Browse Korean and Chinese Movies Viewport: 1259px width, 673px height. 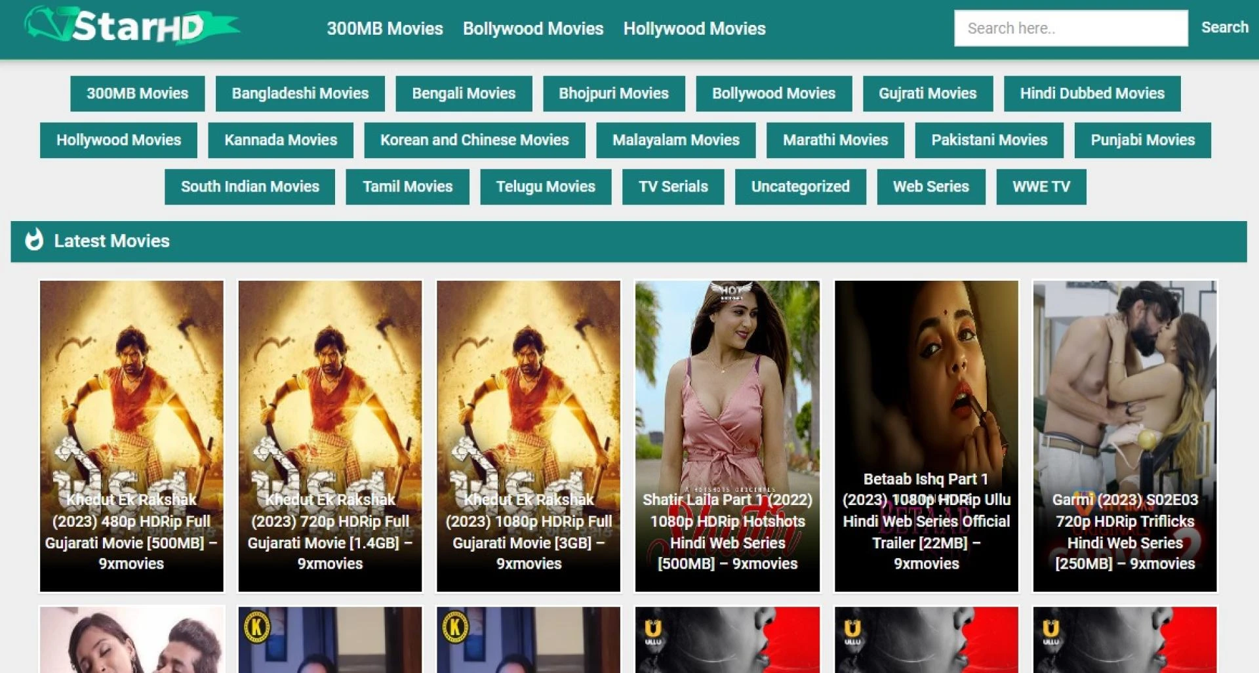(x=475, y=140)
